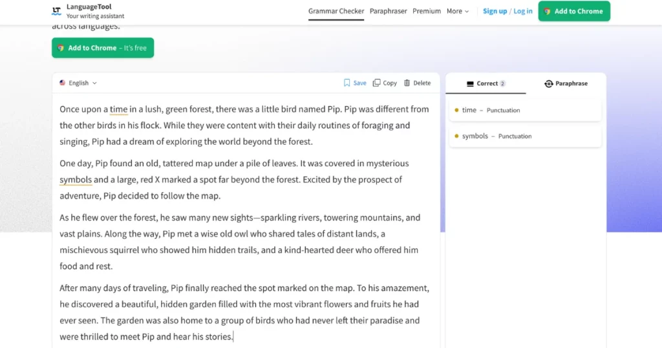Image resolution: width=662 pixels, height=348 pixels.
Task: Click 'Add to Chrome – It's free' button
Action: (103, 48)
